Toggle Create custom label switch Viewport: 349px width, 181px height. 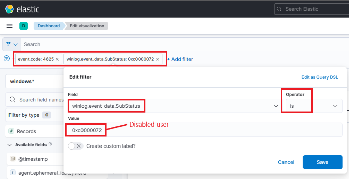(75, 146)
